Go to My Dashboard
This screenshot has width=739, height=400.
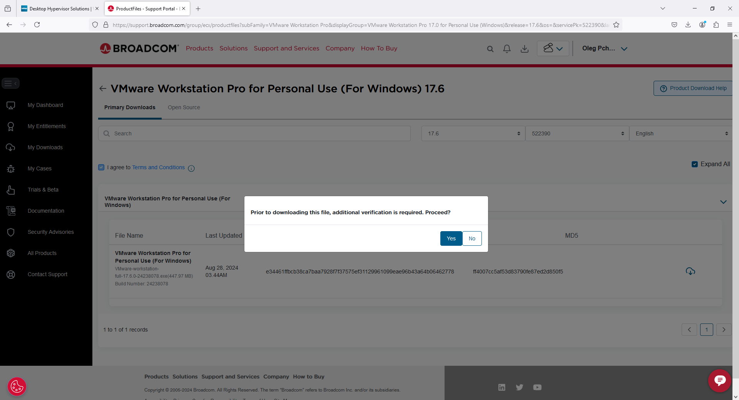pos(45,105)
